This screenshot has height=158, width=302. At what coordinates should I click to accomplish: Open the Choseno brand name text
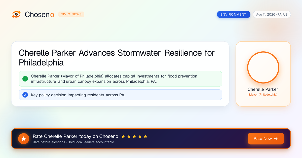click(x=40, y=15)
